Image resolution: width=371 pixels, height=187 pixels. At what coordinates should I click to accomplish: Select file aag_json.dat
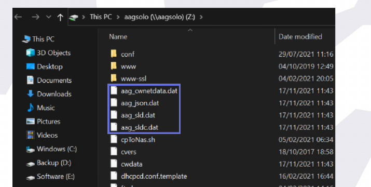pyautogui.click(x=140, y=103)
